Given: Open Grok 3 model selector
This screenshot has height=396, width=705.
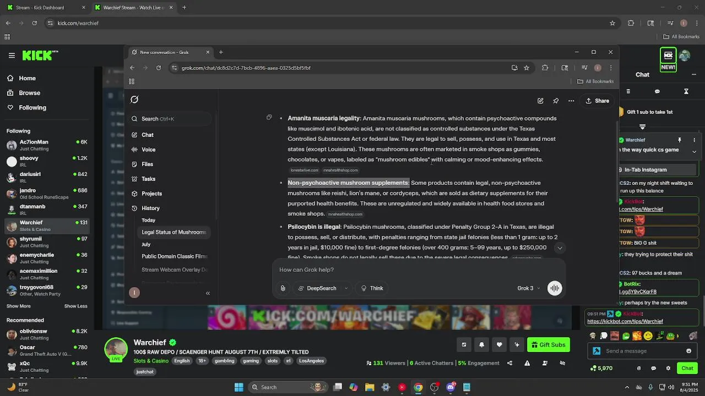Looking at the screenshot, I should tap(529, 288).
